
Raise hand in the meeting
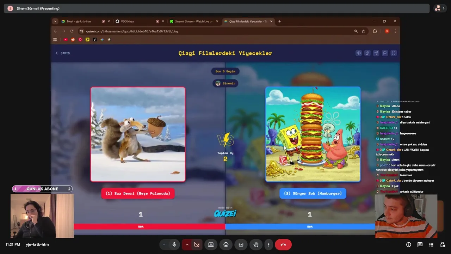[x=256, y=244]
